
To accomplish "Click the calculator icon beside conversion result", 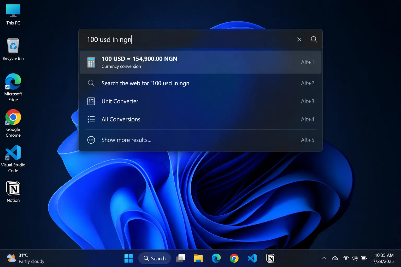I will 91,62.
